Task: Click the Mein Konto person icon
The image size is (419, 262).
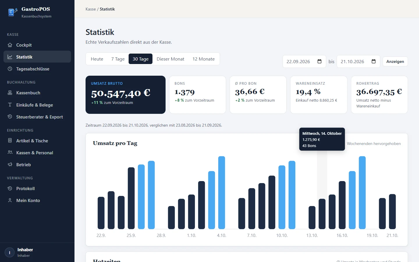Action: (x=10, y=200)
